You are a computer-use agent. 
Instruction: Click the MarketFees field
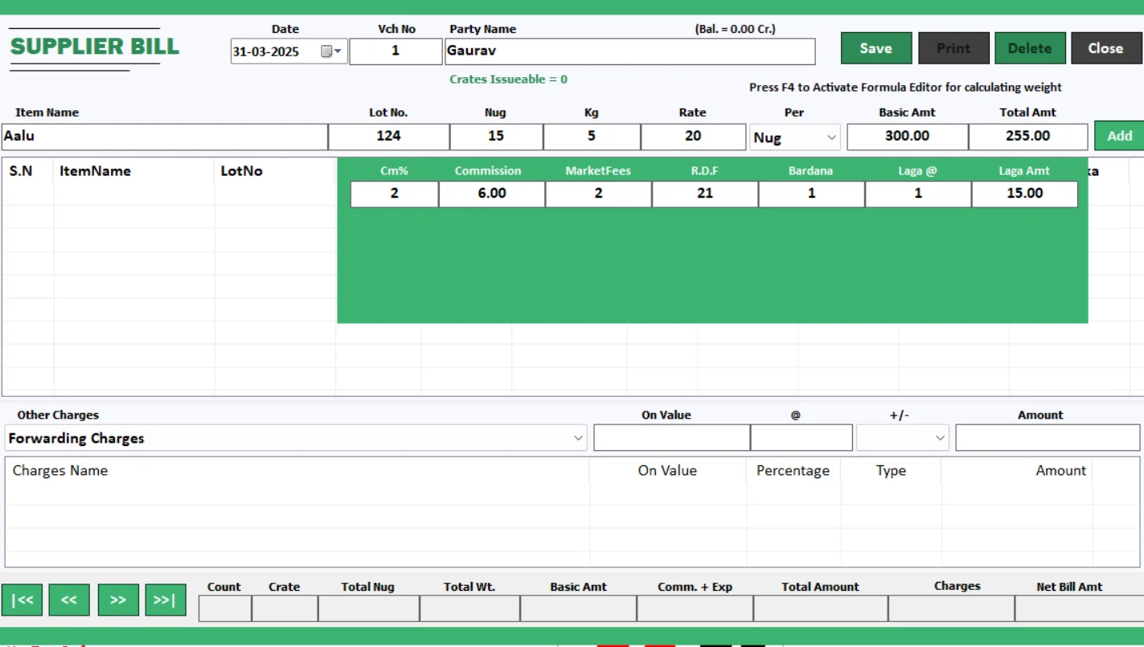click(599, 194)
